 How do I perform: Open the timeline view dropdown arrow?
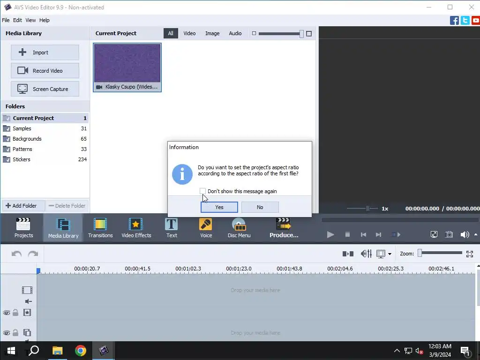click(x=390, y=254)
